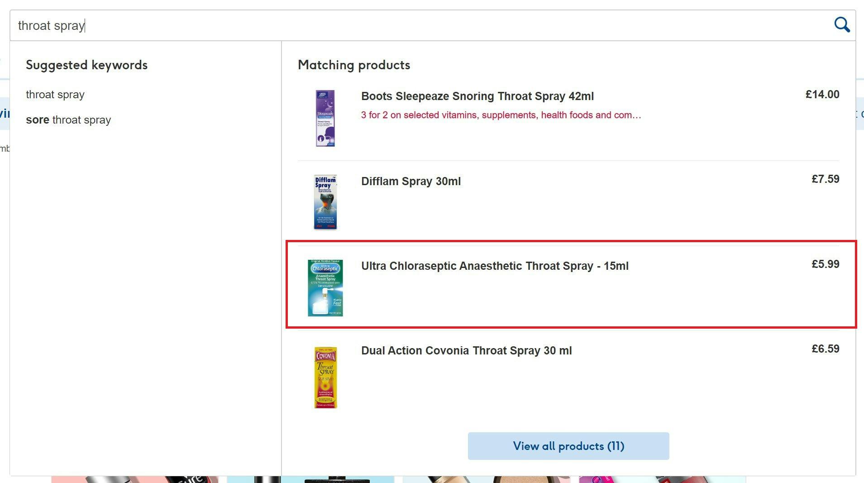Viewport: 864px width, 483px height.
Task: Click the 3 for 2 vitamins offer text
Action: coord(501,115)
